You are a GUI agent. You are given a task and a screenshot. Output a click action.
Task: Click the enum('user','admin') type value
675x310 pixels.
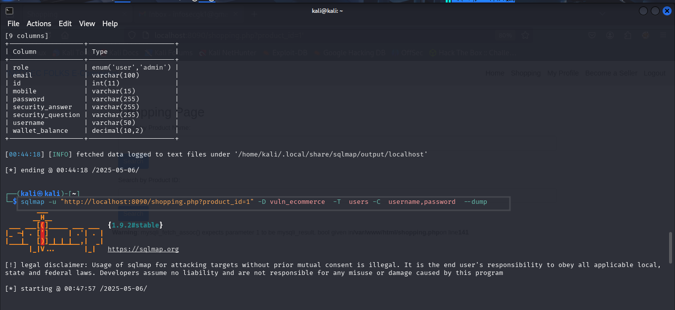131,67
